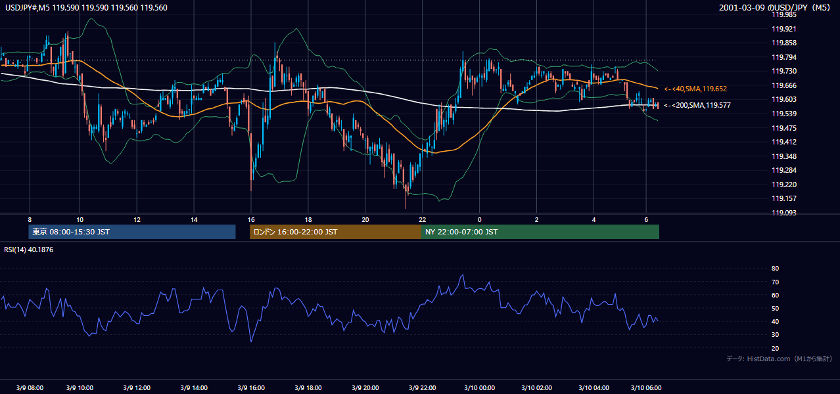Screen dimensions: 840x394
Task: Click price chart hour label 12
Action: (x=137, y=219)
